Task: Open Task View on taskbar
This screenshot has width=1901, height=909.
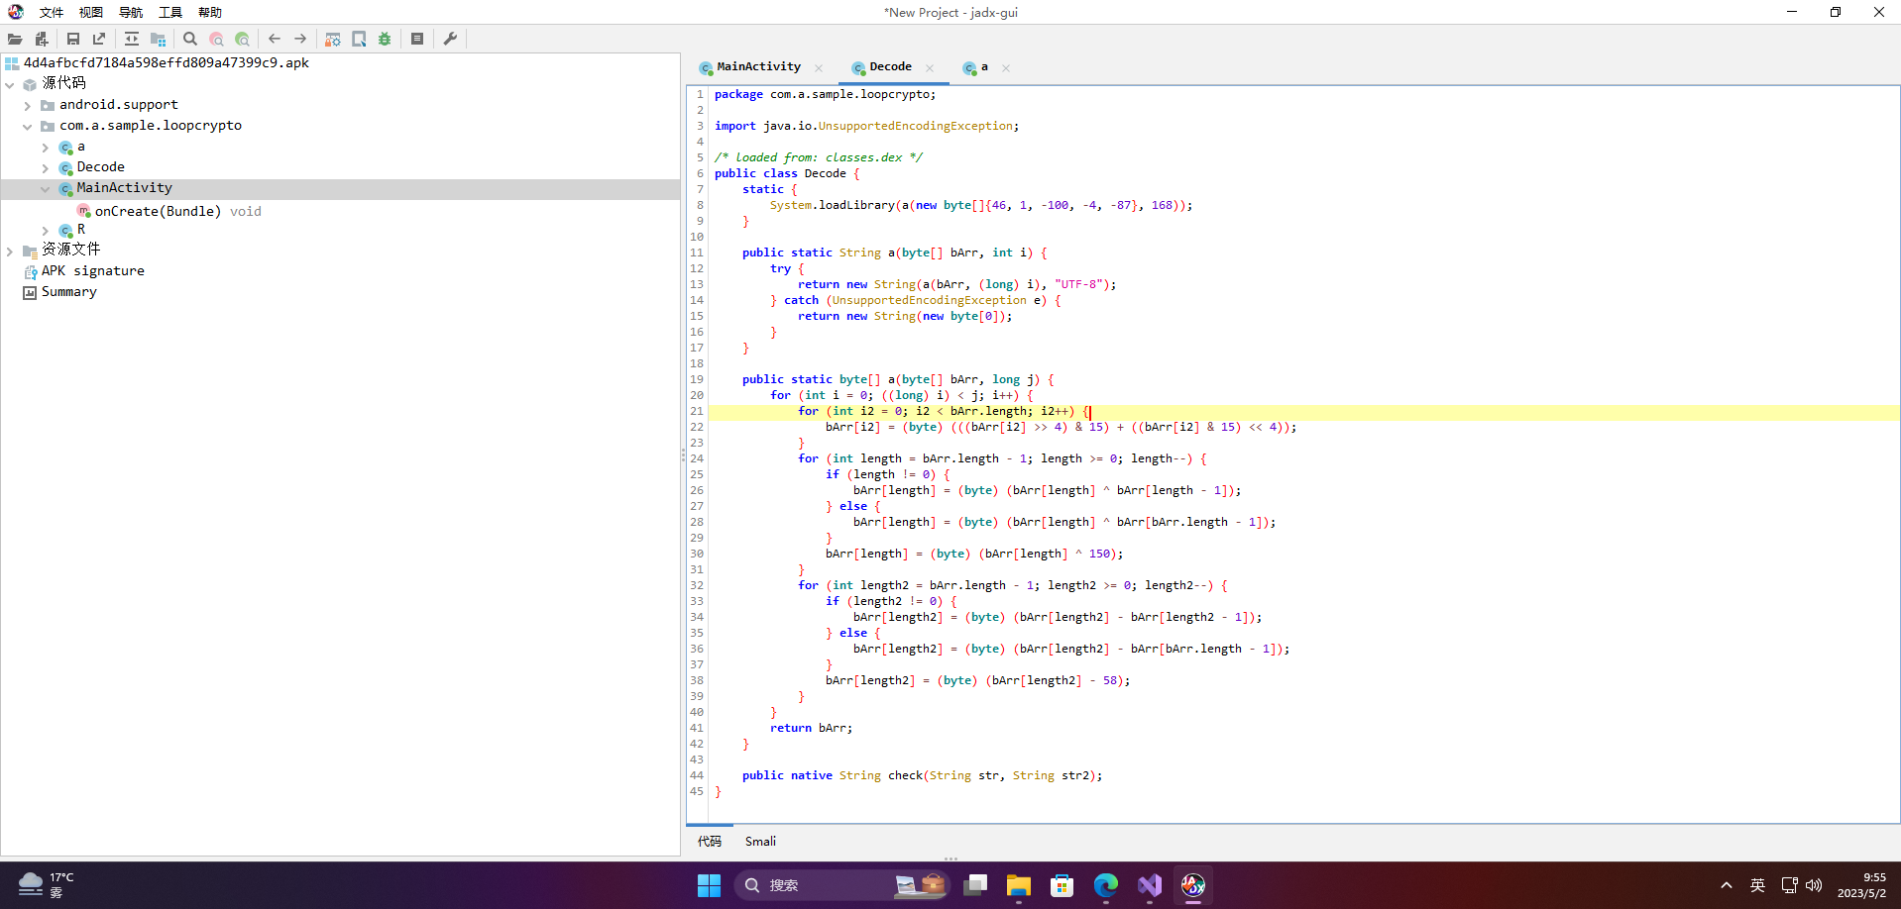Action: (x=975, y=885)
